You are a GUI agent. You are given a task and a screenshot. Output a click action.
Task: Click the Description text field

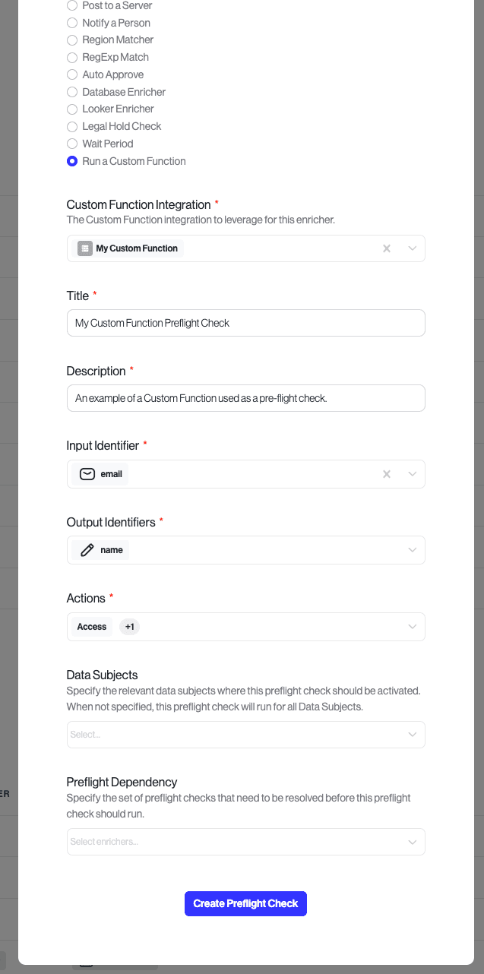pos(245,397)
